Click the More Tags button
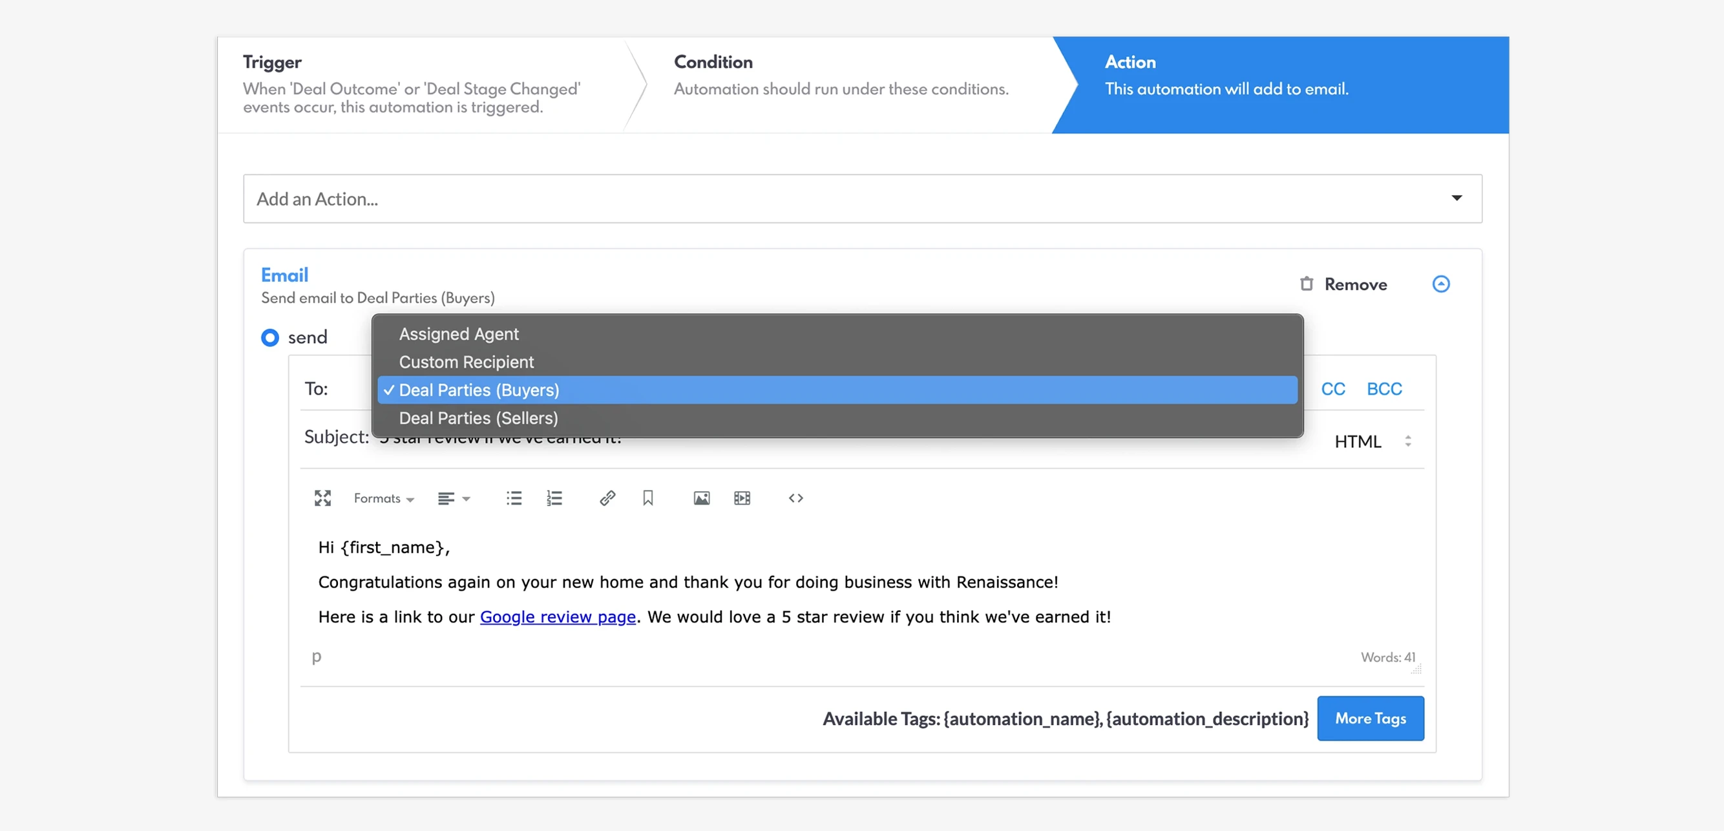The width and height of the screenshot is (1724, 831). click(1370, 718)
